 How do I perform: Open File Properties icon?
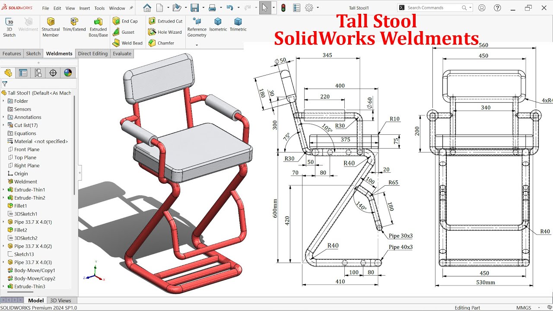tap(296, 8)
